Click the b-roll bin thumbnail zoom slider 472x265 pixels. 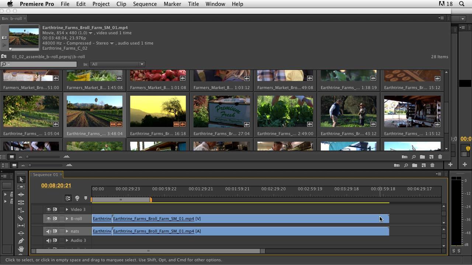pos(42,157)
